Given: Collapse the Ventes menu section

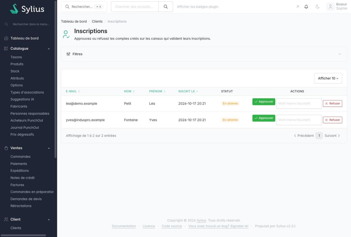Looking at the screenshot, I should pos(49,148).
